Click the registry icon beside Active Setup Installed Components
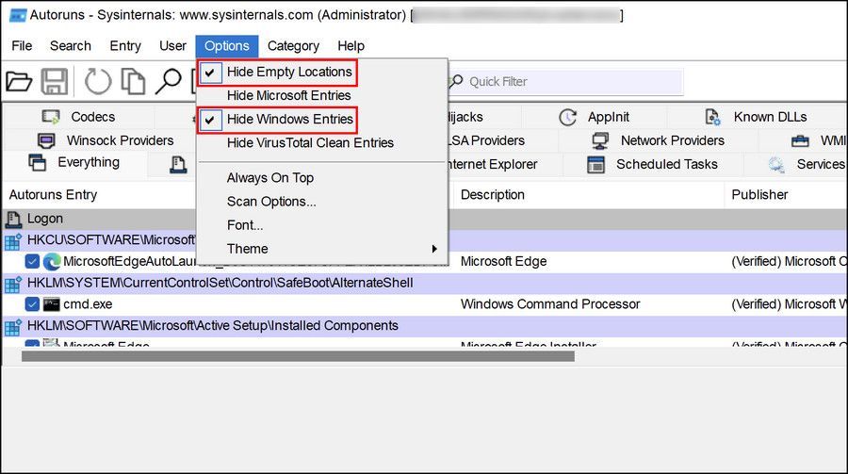Screen dimensions: 848x474 pyautogui.click(x=13, y=326)
